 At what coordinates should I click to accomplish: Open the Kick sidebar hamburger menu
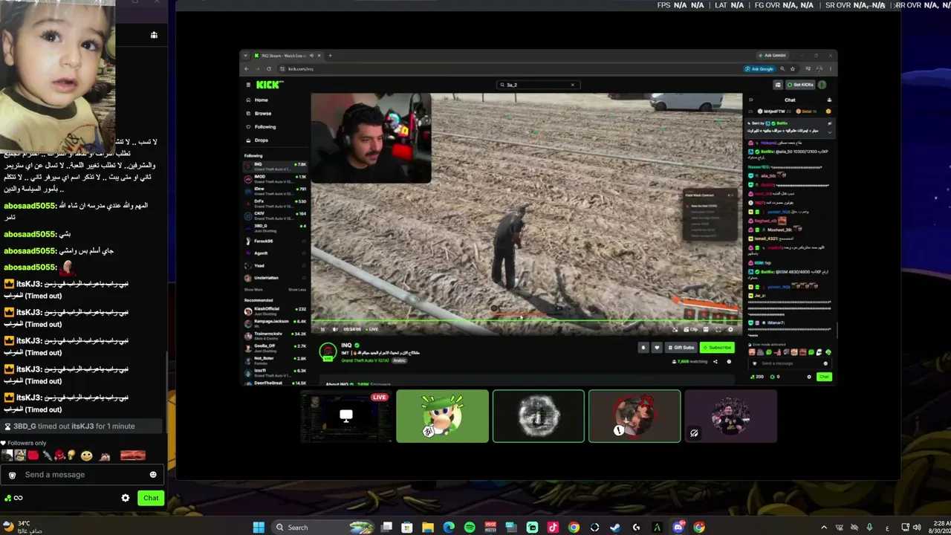248,85
